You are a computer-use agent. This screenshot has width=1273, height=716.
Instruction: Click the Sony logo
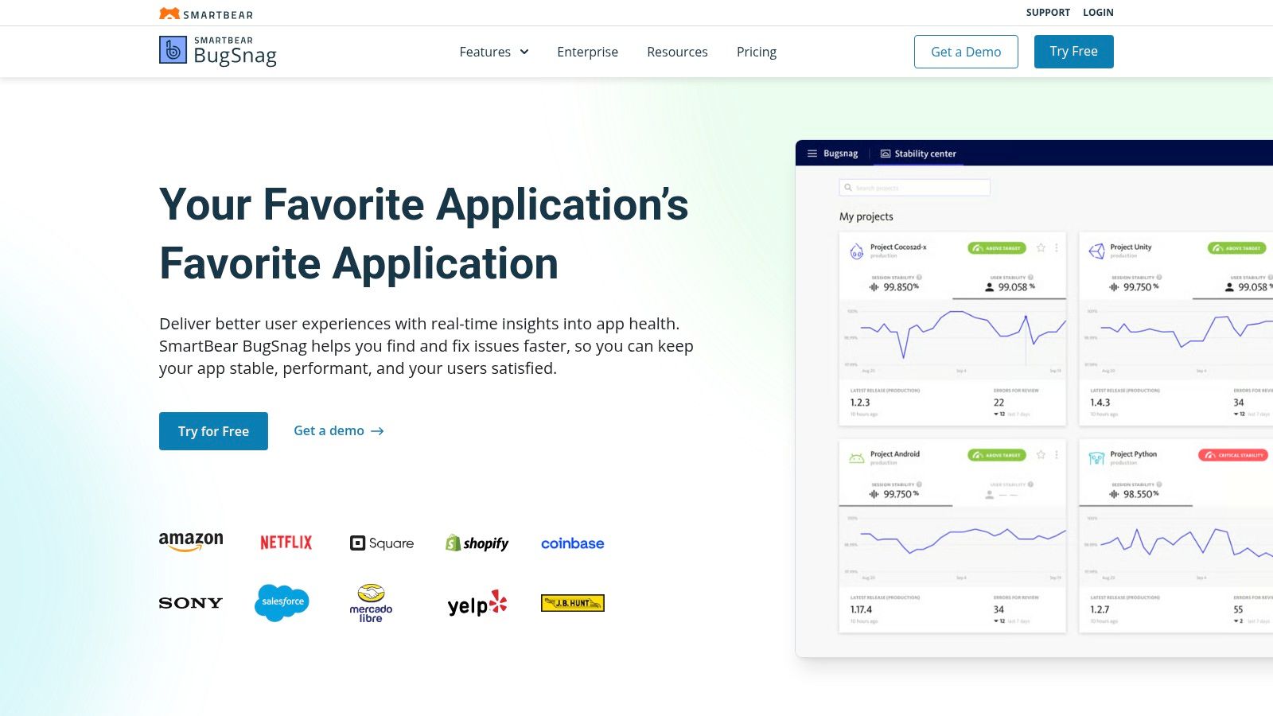(191, 603)
